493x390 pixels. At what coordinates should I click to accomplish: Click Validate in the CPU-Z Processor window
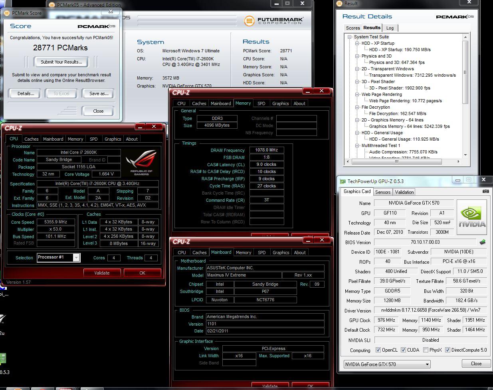point(102,273)
